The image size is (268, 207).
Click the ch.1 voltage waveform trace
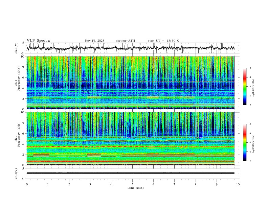pos(130,48)
